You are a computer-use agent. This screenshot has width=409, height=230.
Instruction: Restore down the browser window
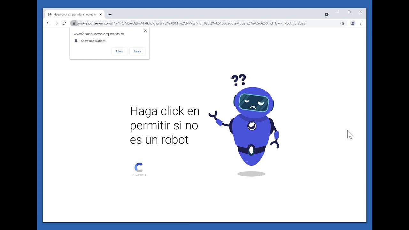coord(349,12)
